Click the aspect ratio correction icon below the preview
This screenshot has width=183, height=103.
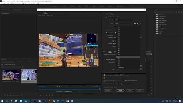(84, 86)
